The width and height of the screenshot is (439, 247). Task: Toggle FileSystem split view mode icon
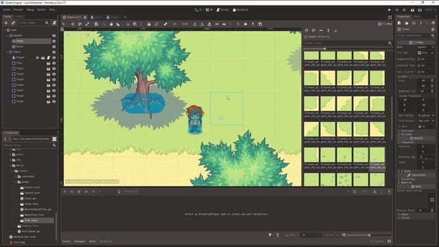click(x=54, y=139)
